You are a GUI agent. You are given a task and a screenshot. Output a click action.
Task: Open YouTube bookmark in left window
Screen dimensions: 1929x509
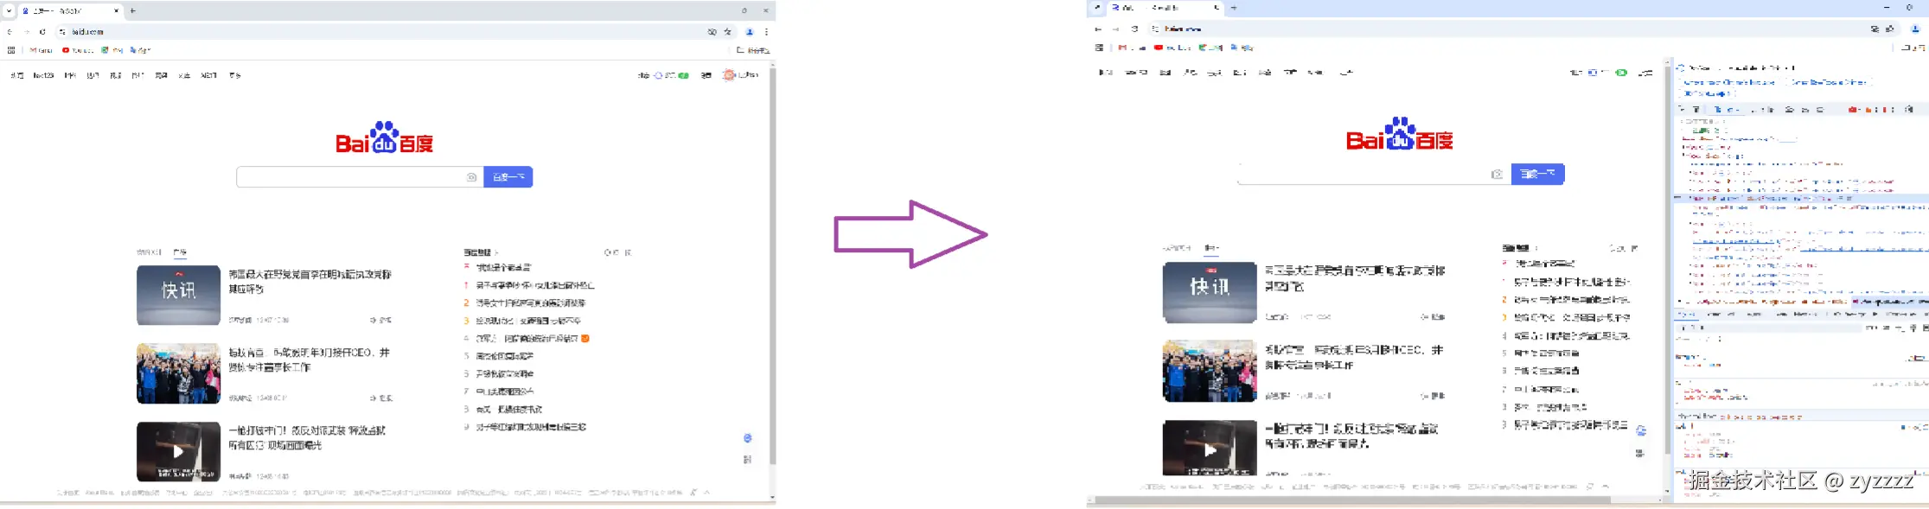77,50
